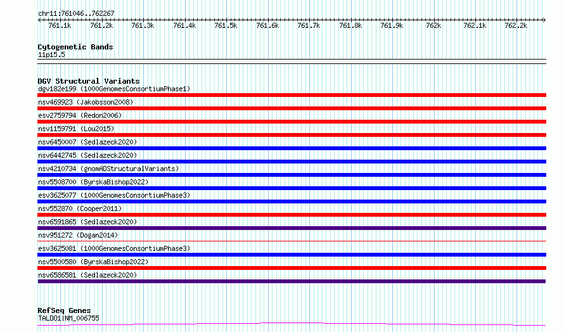Screen dimensions: 564x332
Task: Click the TALDO1|NM_006755 gene label
Action: [68, 318]
